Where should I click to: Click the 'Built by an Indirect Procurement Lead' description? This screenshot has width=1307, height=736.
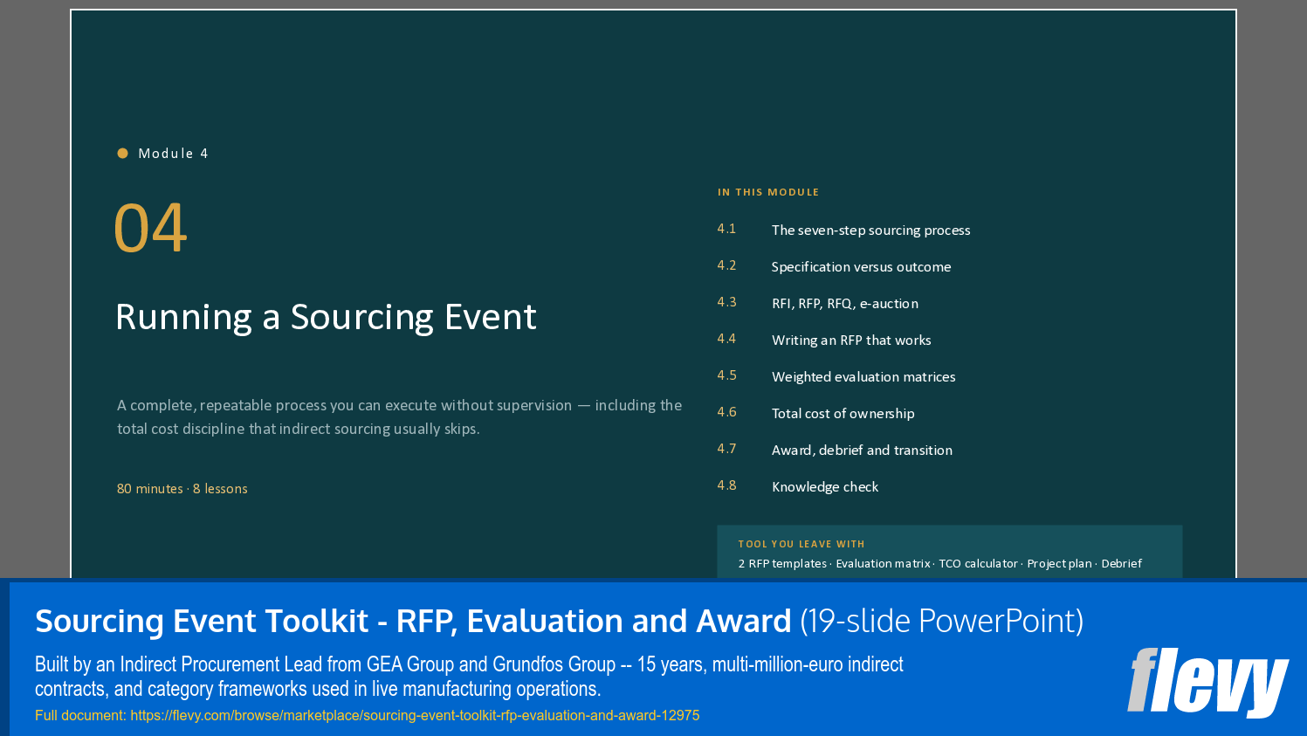pos(469,677)
